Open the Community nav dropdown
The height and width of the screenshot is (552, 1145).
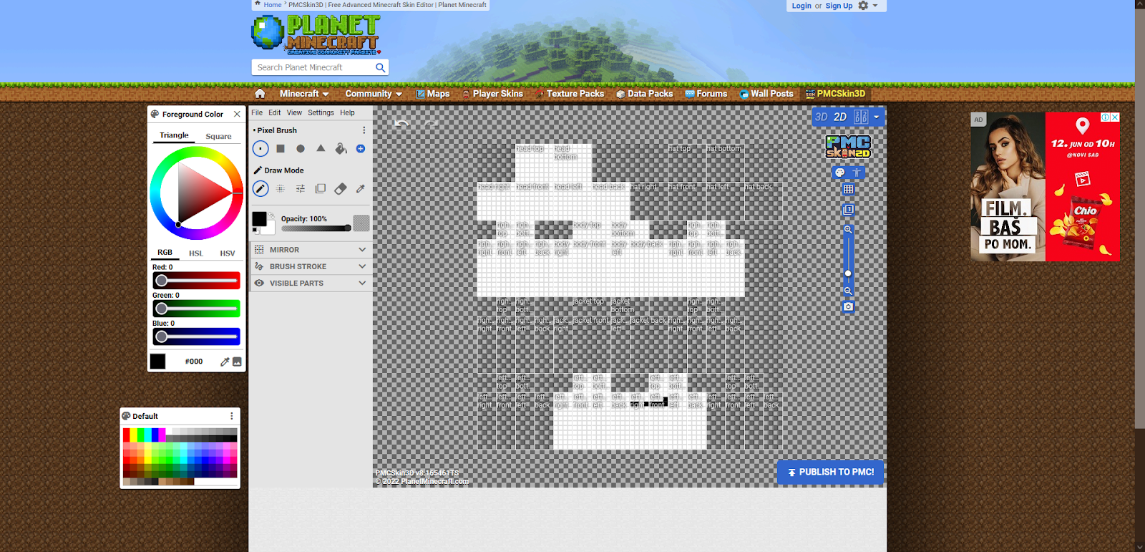(374, 94)
